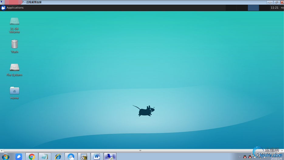This screenshot has height=160, width=284.
Task: Select the 21 GB Volume desktop icon
Action: (x=14, y=25)
